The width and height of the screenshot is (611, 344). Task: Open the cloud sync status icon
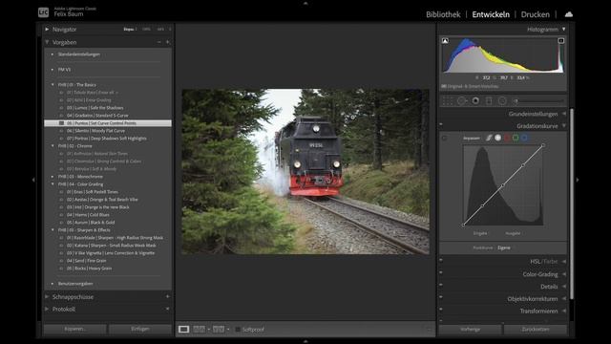click(569, 14)
